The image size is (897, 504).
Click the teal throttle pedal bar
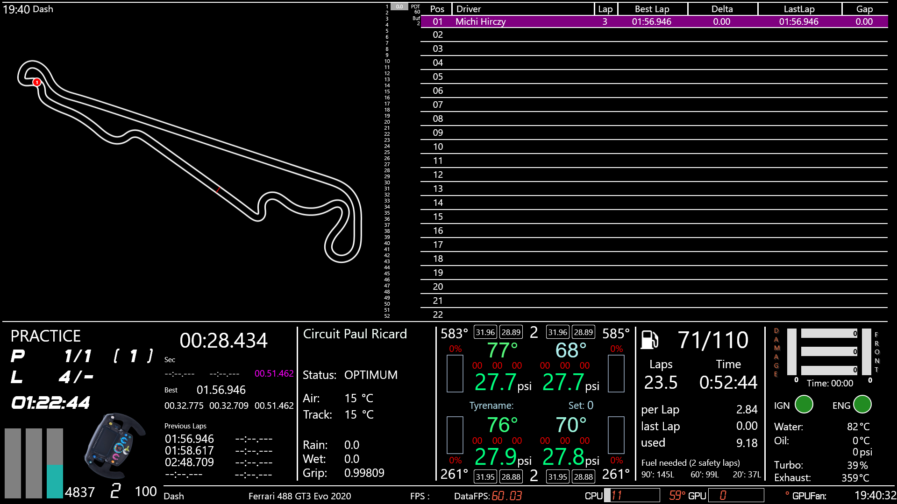click(55, 481)
